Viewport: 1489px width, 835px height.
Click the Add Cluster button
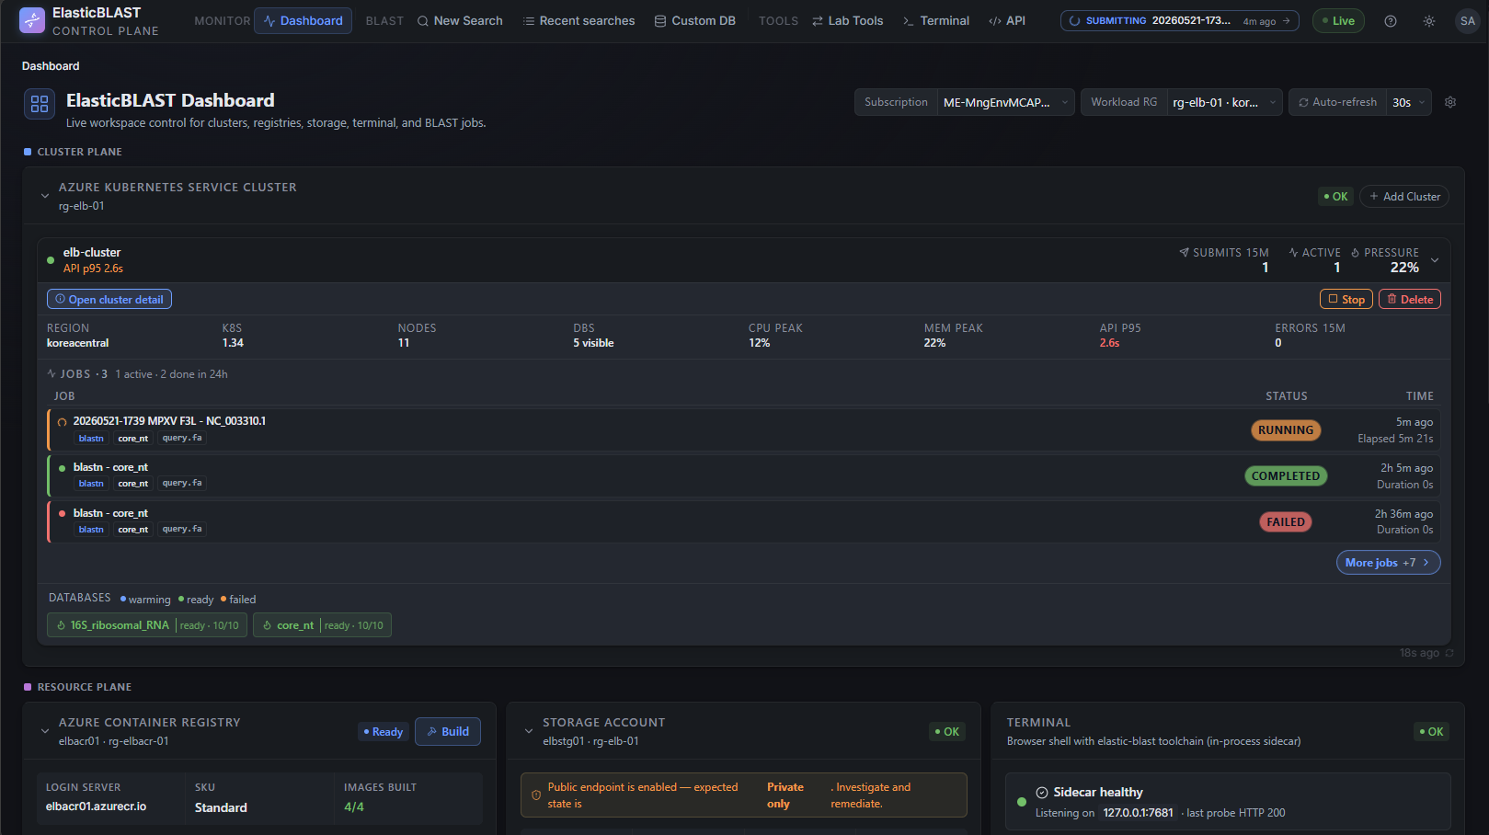click(1404, 197)
